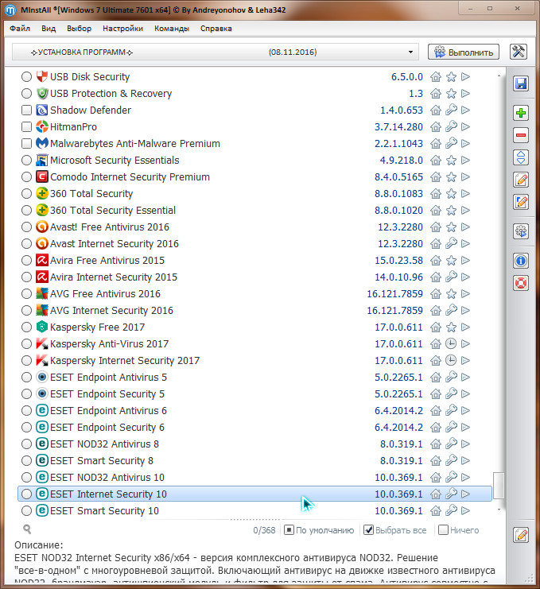Click the magnifier search icon below list

click(27, 529)
